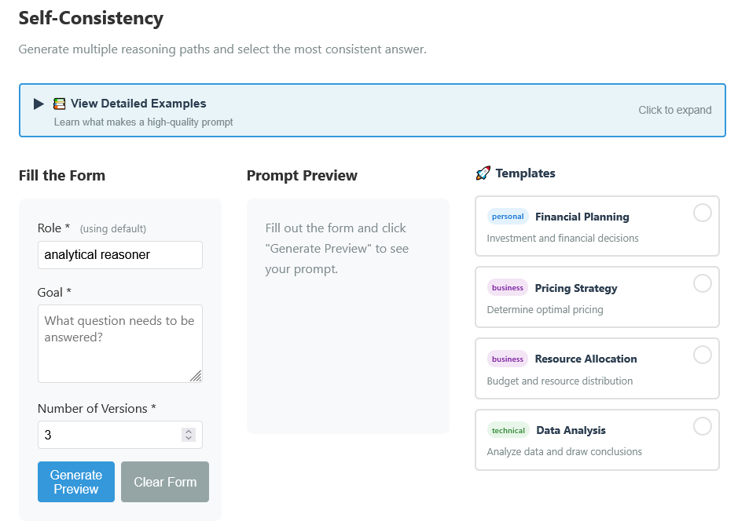This screenshot has height=525, width=749.
Task: Select the Data Analysis template radio circle
Action: tap(703, 426)
